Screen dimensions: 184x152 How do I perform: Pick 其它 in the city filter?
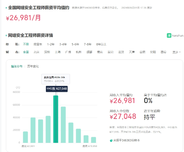110,52
